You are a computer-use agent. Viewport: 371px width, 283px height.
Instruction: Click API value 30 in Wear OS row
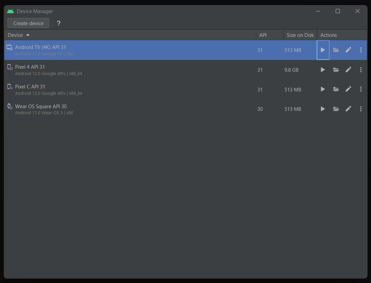[260, 109]
